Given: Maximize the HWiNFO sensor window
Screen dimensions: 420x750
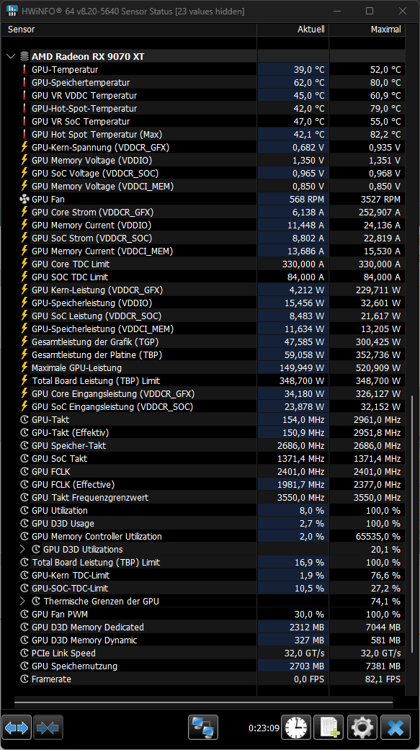Looking at the screenshot, I should click(370, 11).
